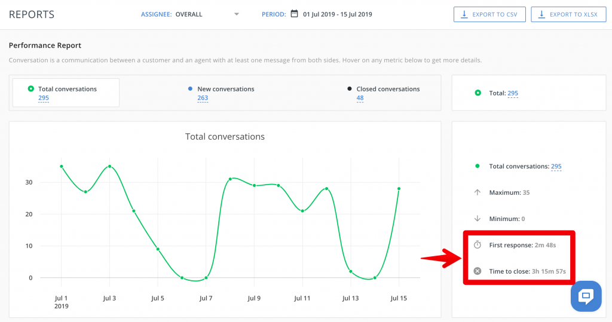Click the stopwatch icon beside First response
612x322 pixels.
pos(478,245)
